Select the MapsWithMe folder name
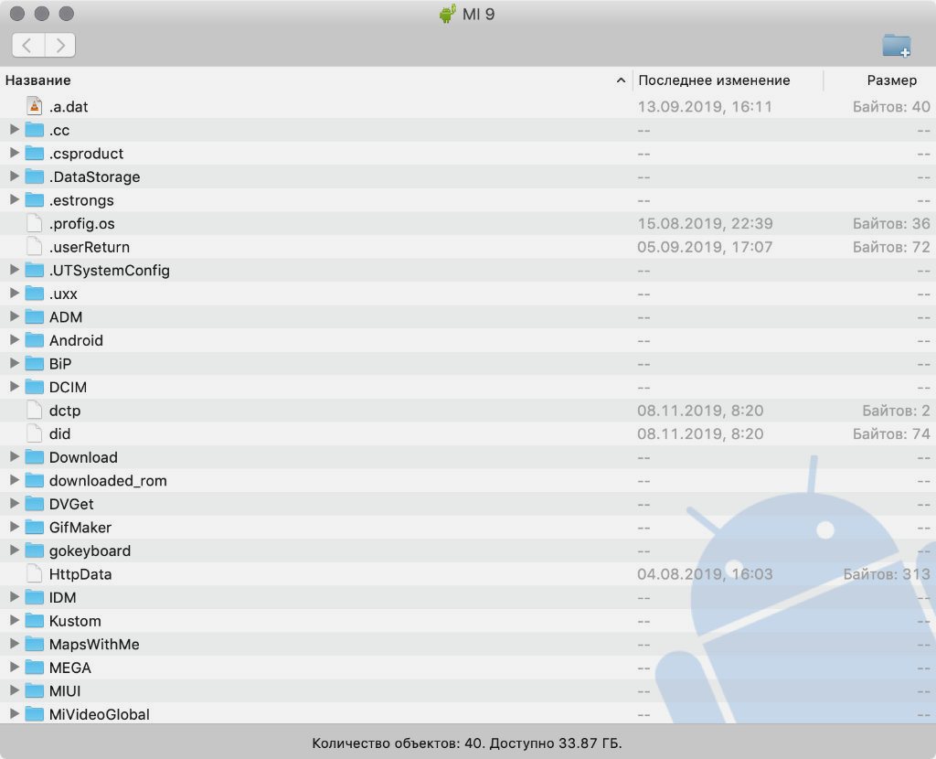The height and width of the screenshot is (759, 936). pos(94,645)
